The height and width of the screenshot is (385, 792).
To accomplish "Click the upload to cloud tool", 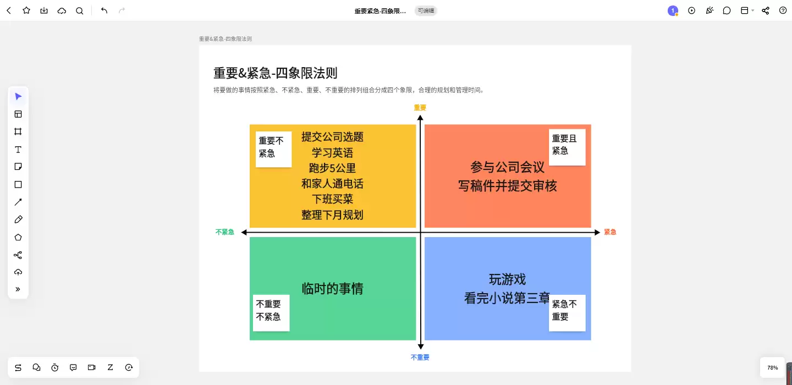I will (x=18, y=272).
